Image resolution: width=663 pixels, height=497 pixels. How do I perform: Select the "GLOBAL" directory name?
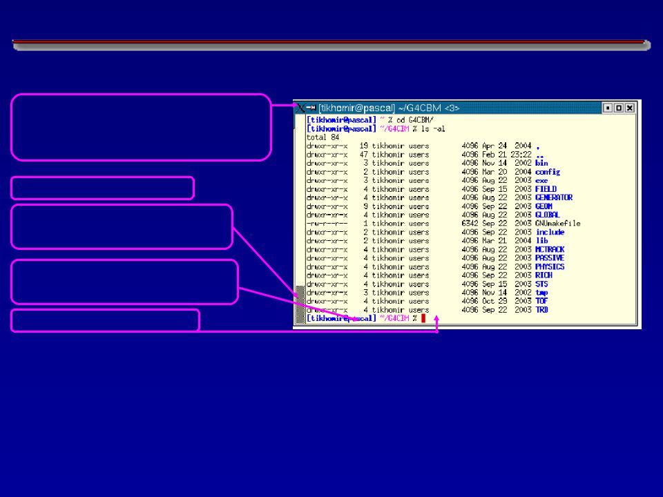(x=548, y=215)
